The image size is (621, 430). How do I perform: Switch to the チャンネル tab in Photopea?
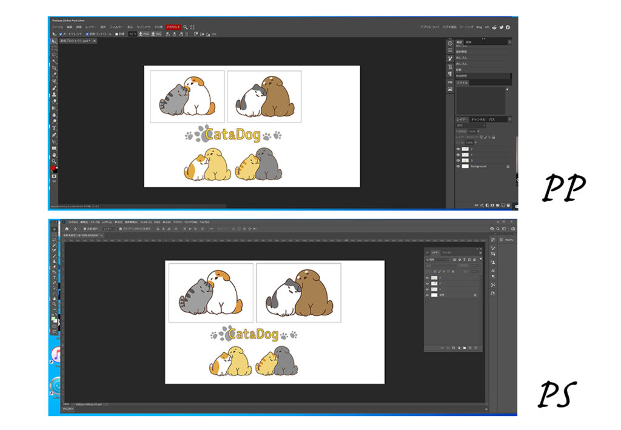(x=478, y=119)
